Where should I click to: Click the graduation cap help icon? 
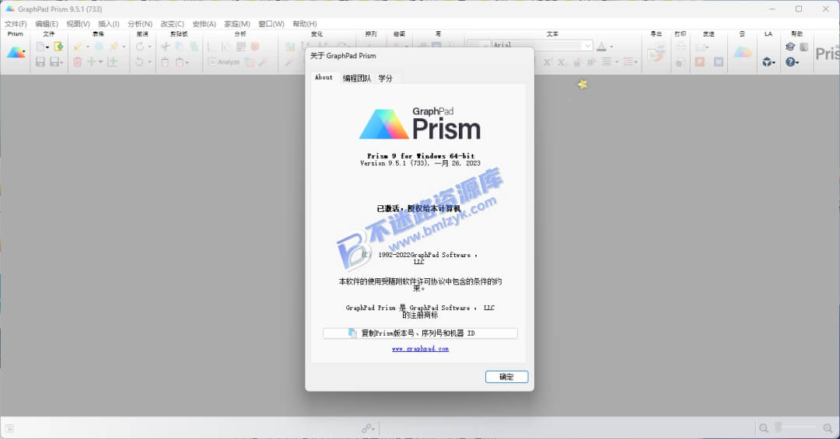[789, 47]
